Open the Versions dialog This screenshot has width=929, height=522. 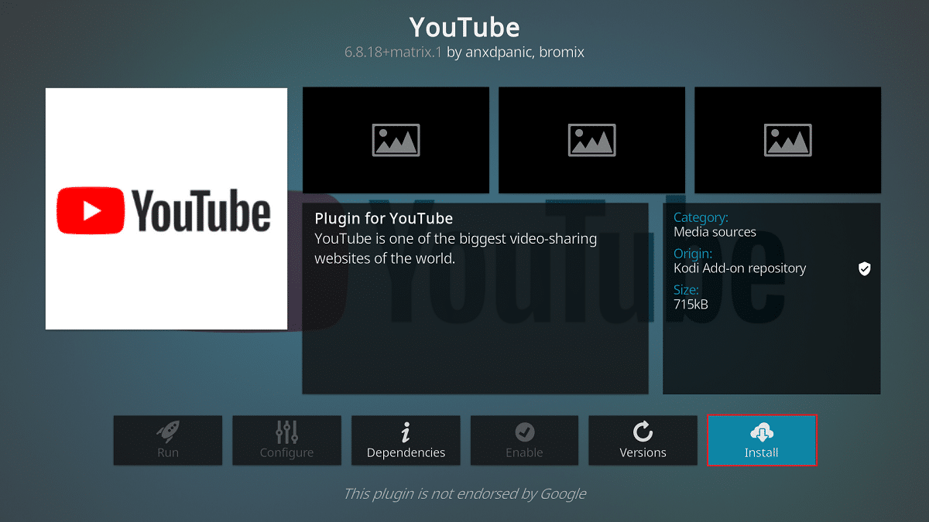point(643,441)
